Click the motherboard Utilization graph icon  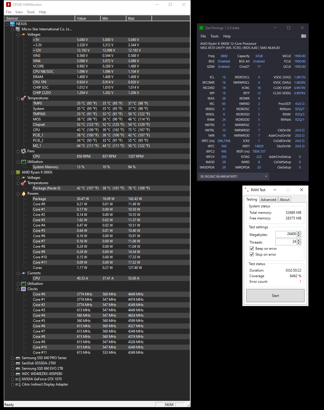tap(24, 162)
